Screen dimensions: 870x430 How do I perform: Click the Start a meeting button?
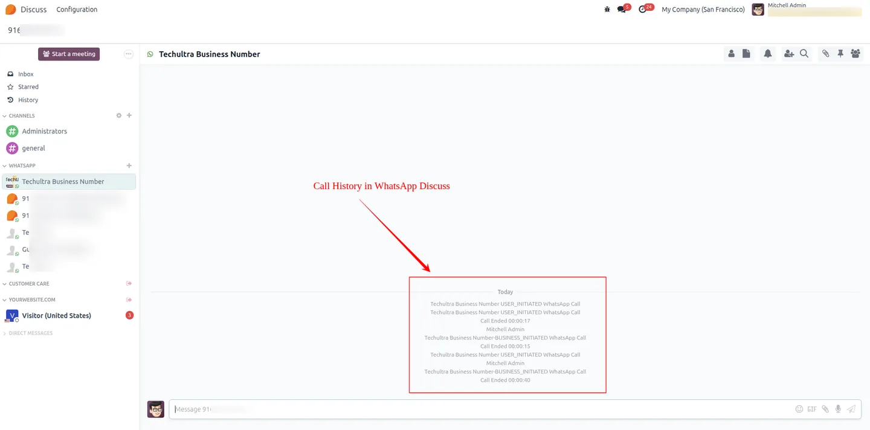pos(69,54)
